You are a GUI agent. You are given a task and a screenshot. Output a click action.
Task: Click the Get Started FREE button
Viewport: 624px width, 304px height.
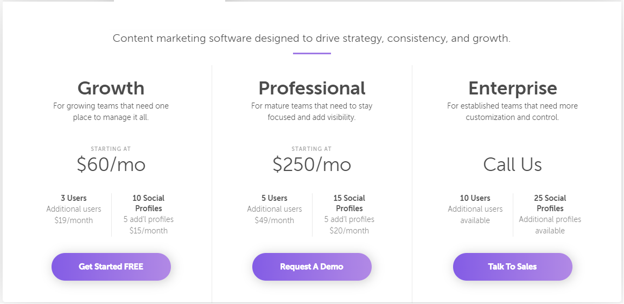tap(111, 267)
